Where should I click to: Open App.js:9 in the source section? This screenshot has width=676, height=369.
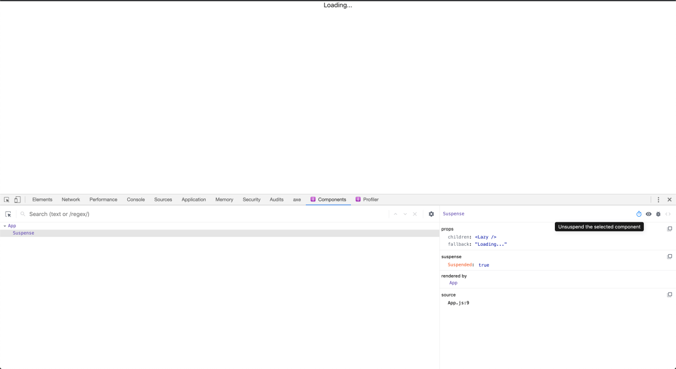458,303
